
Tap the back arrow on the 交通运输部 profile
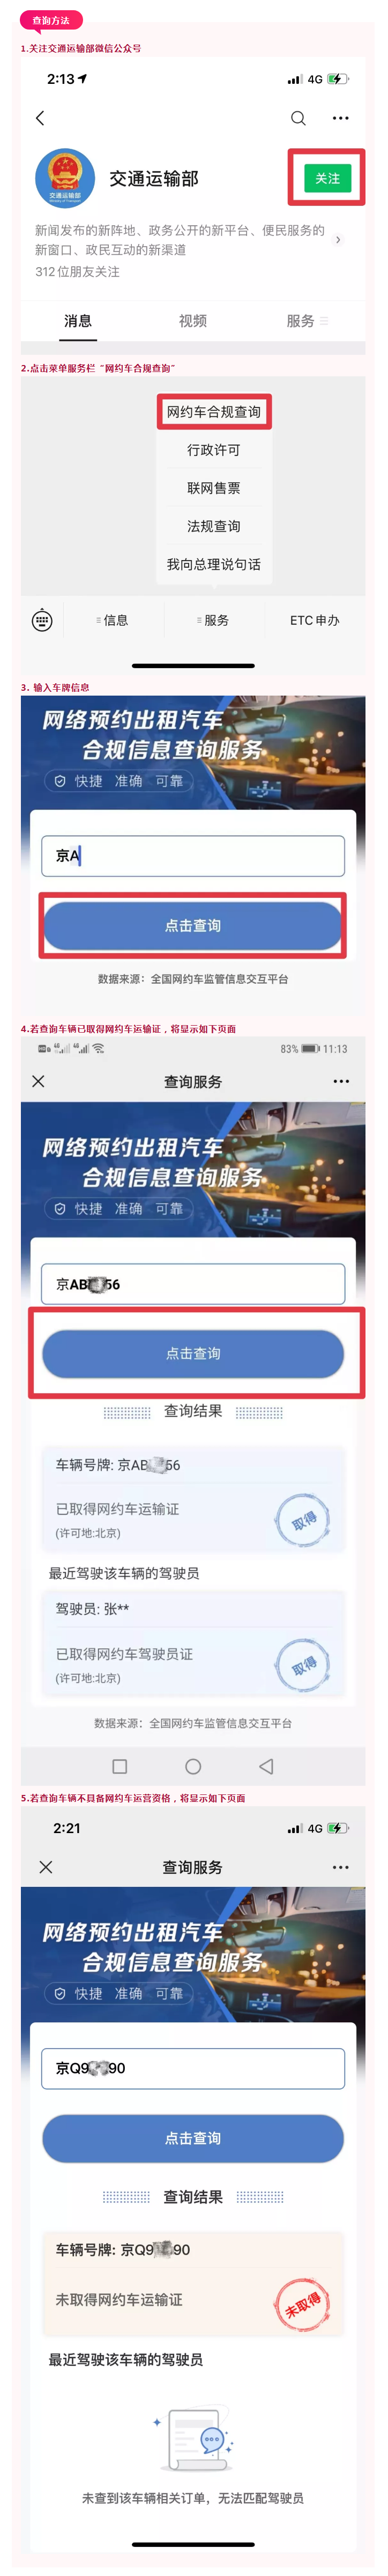point(40,118)
